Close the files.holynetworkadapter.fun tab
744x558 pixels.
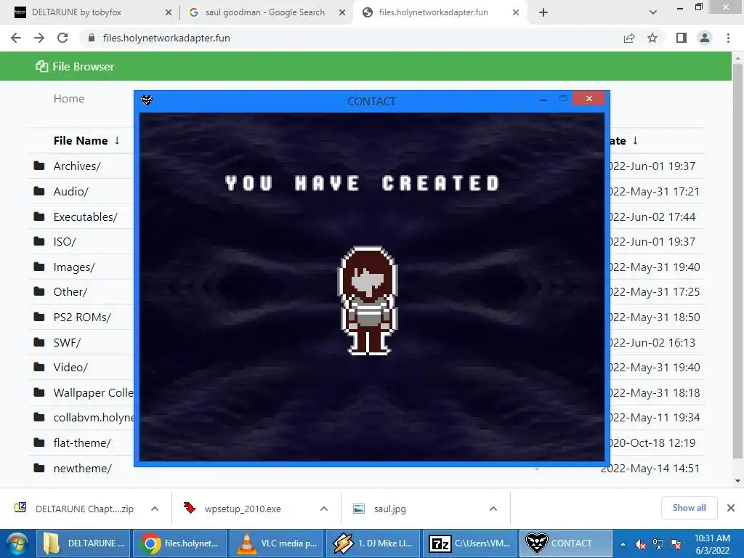(x=515, y=12)
